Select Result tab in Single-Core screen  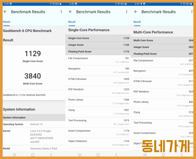[72, 22]
